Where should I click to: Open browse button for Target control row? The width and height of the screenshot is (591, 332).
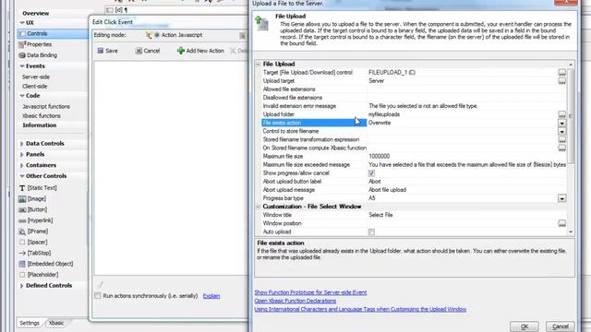[561, 72]
